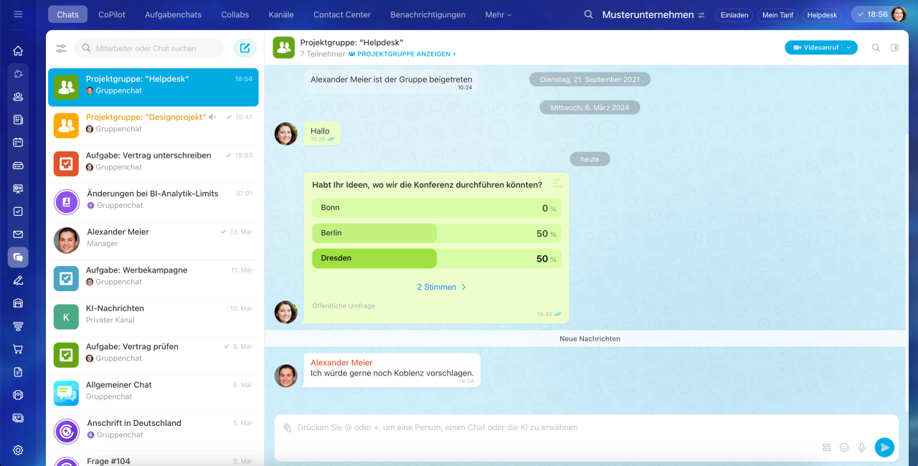Expand the Videoanruf dropdown arrow

tap(848, 48)
